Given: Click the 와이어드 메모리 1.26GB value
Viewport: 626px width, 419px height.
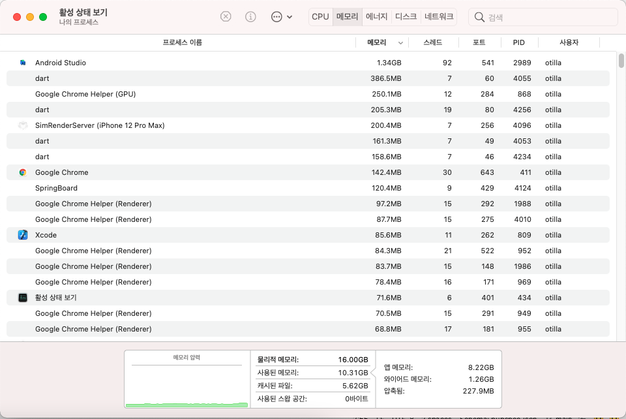Looking at the screenshot, I should [481, 379].
